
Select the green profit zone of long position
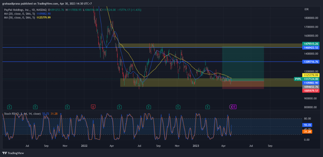pyautogui.click(x=243, y=64)
